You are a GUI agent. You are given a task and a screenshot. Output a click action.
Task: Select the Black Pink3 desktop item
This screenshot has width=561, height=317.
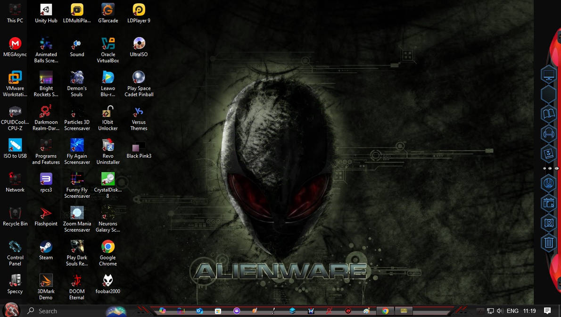139,150
